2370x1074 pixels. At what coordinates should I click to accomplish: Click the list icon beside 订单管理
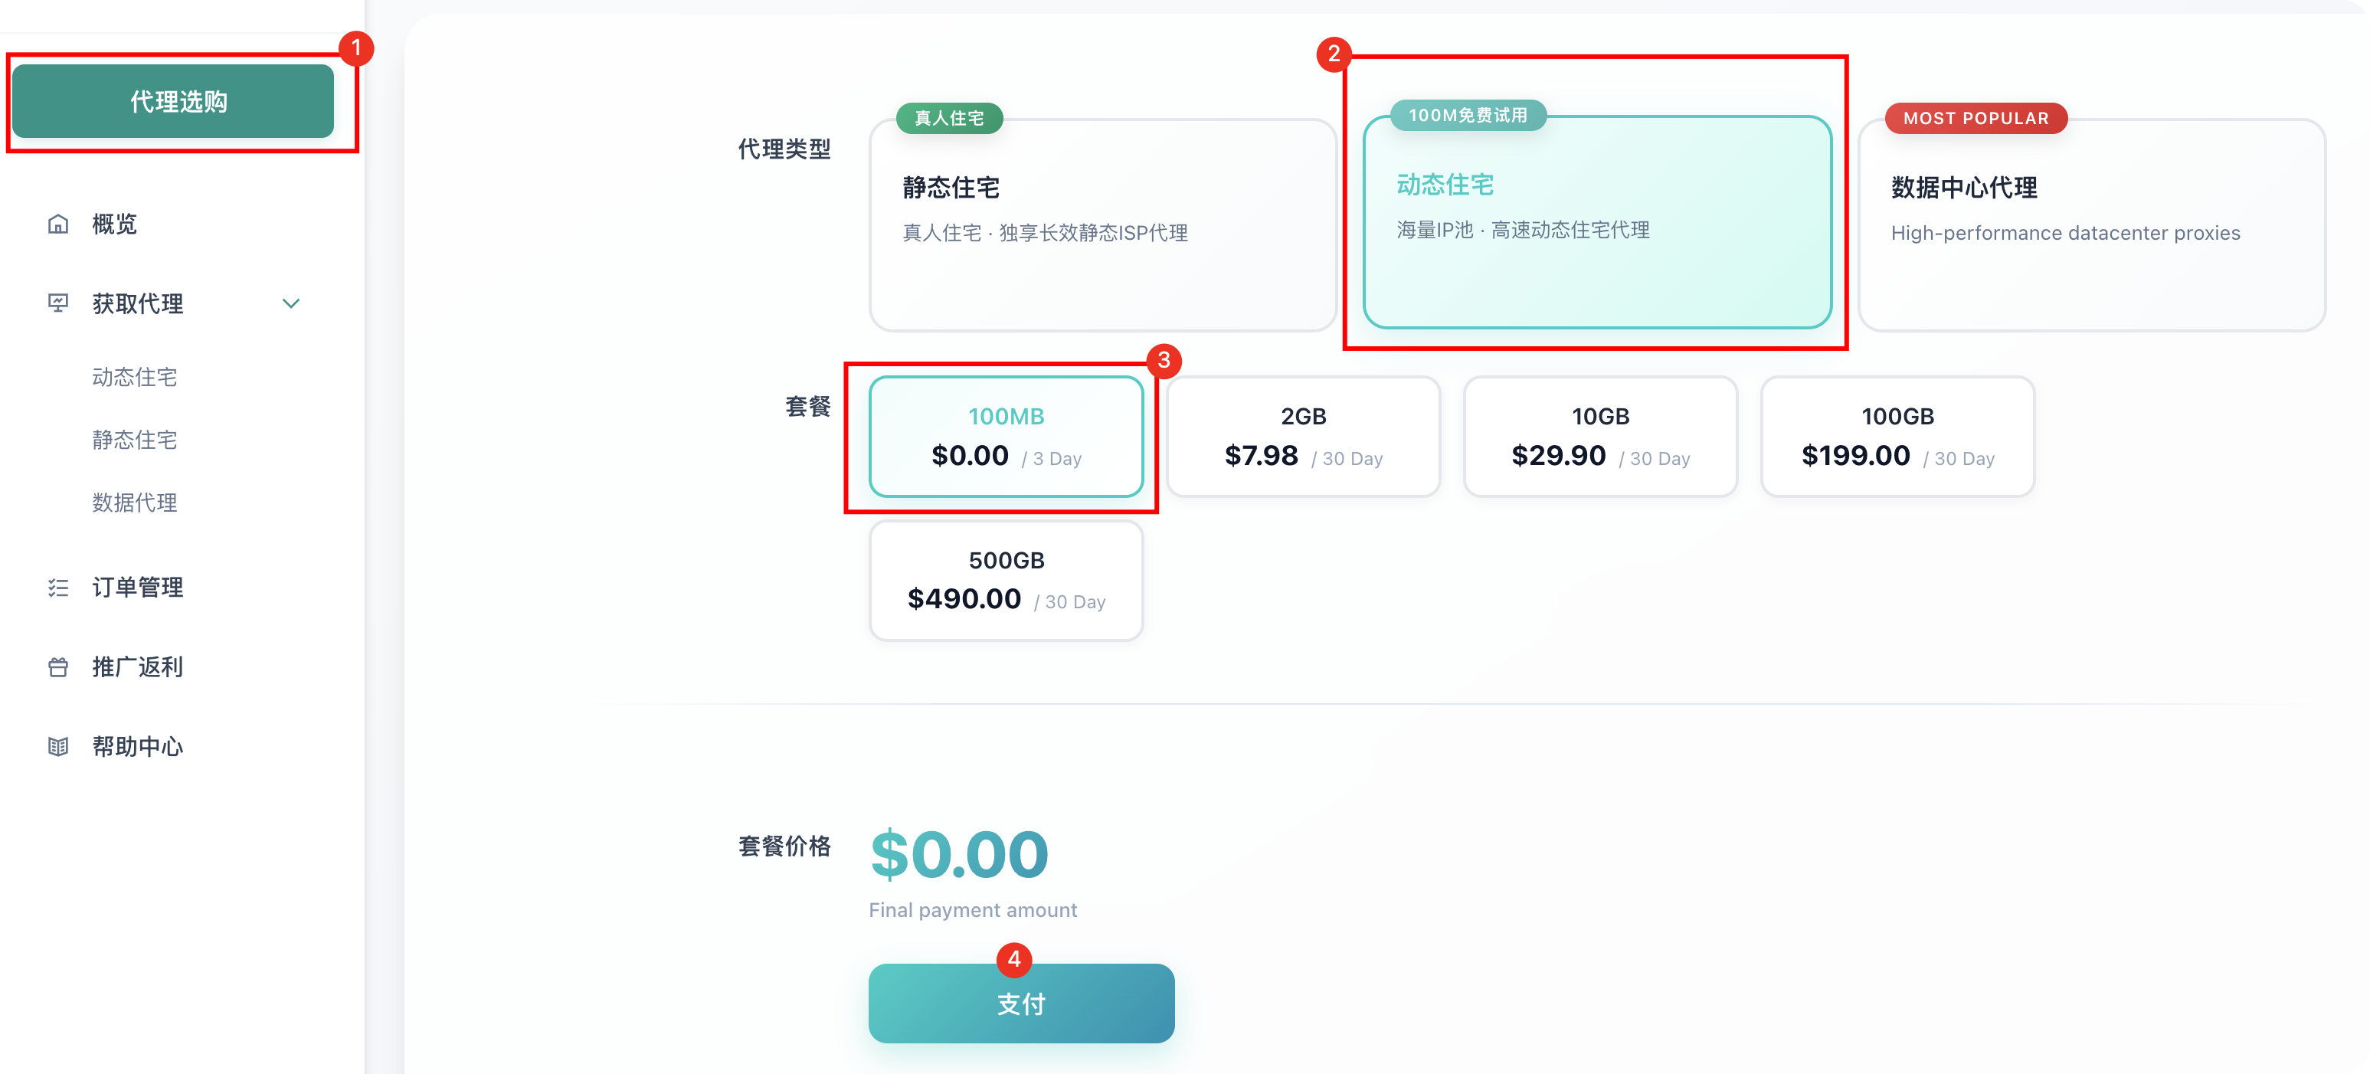(58, 587)
